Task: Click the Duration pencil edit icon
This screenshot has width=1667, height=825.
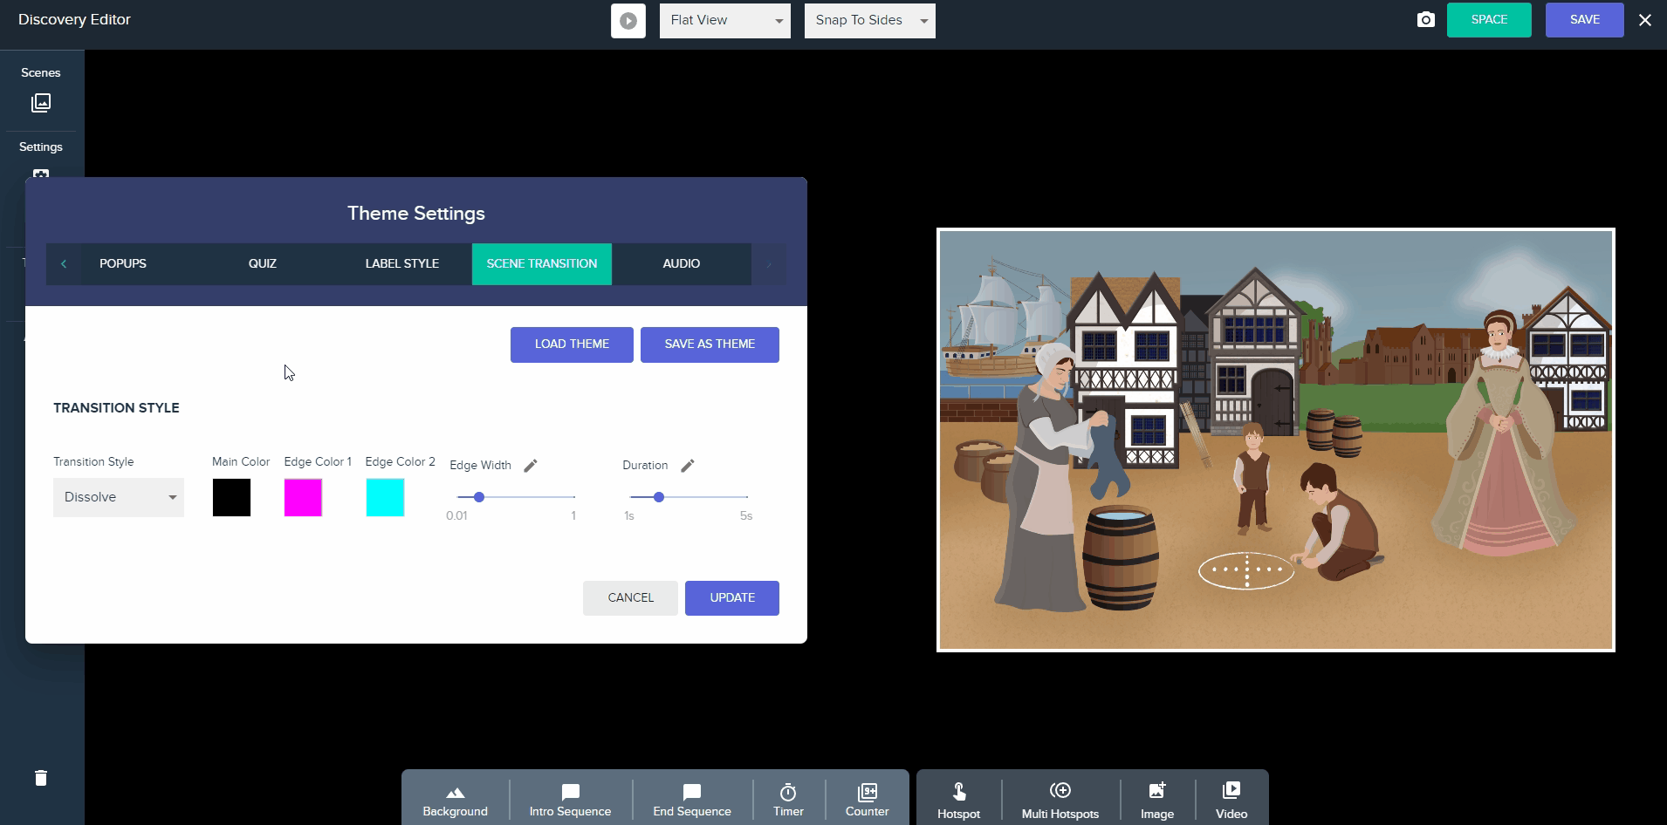Action: coord(688,466)
